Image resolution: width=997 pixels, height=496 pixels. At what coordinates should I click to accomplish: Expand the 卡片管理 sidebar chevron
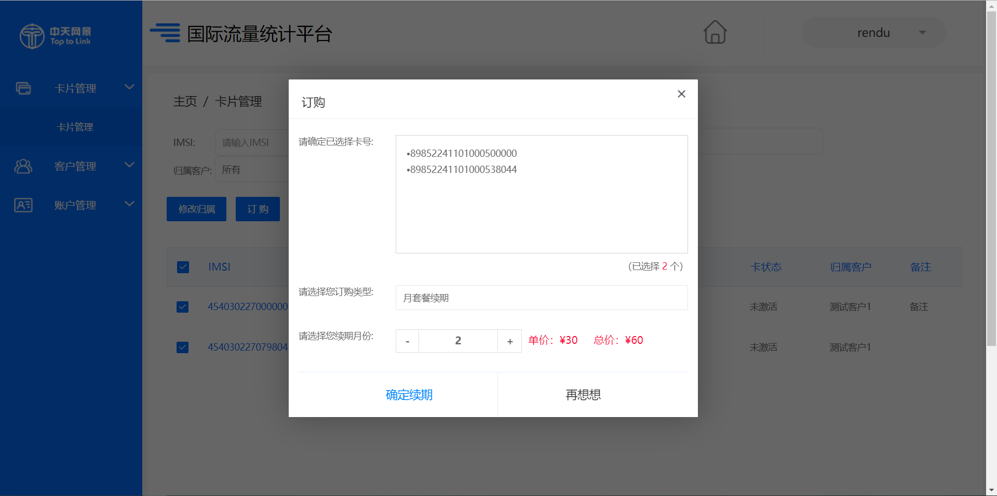click(x=129, y=87)
